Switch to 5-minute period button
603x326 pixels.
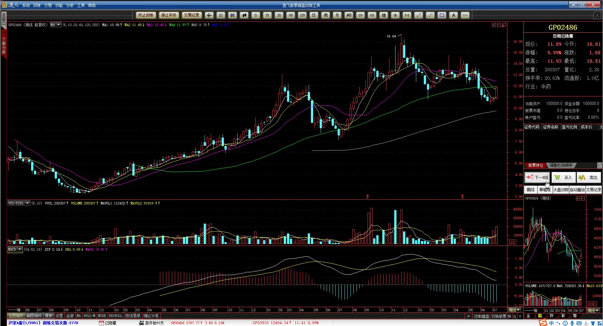pos(256,15)
